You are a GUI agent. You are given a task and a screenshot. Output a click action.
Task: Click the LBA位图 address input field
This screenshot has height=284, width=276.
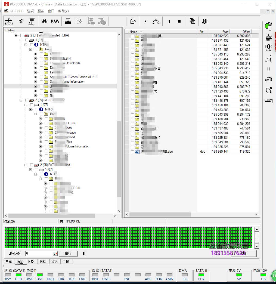39,254
